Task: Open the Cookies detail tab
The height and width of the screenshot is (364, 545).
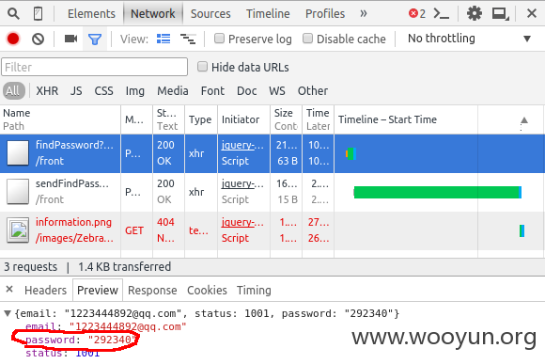Action: 207,290
